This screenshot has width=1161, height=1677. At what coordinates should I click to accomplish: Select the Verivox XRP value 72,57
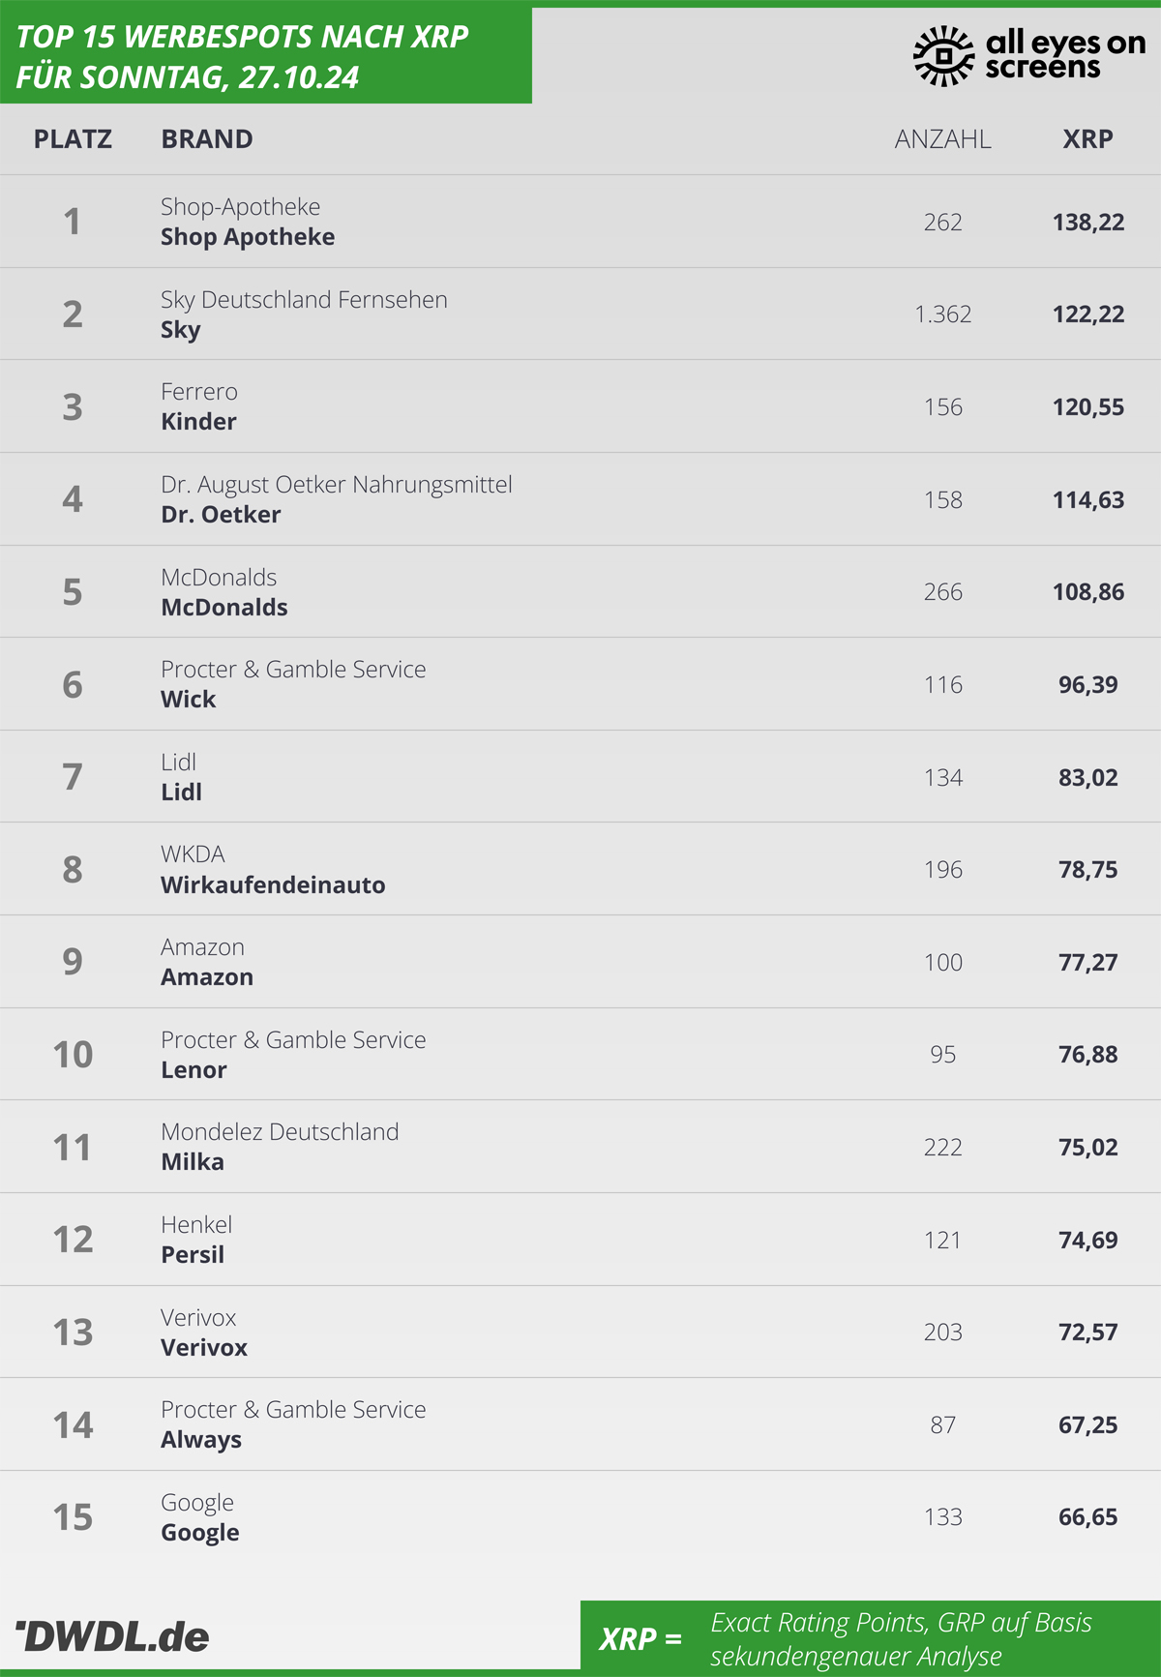click(x=1088, y=1333)
